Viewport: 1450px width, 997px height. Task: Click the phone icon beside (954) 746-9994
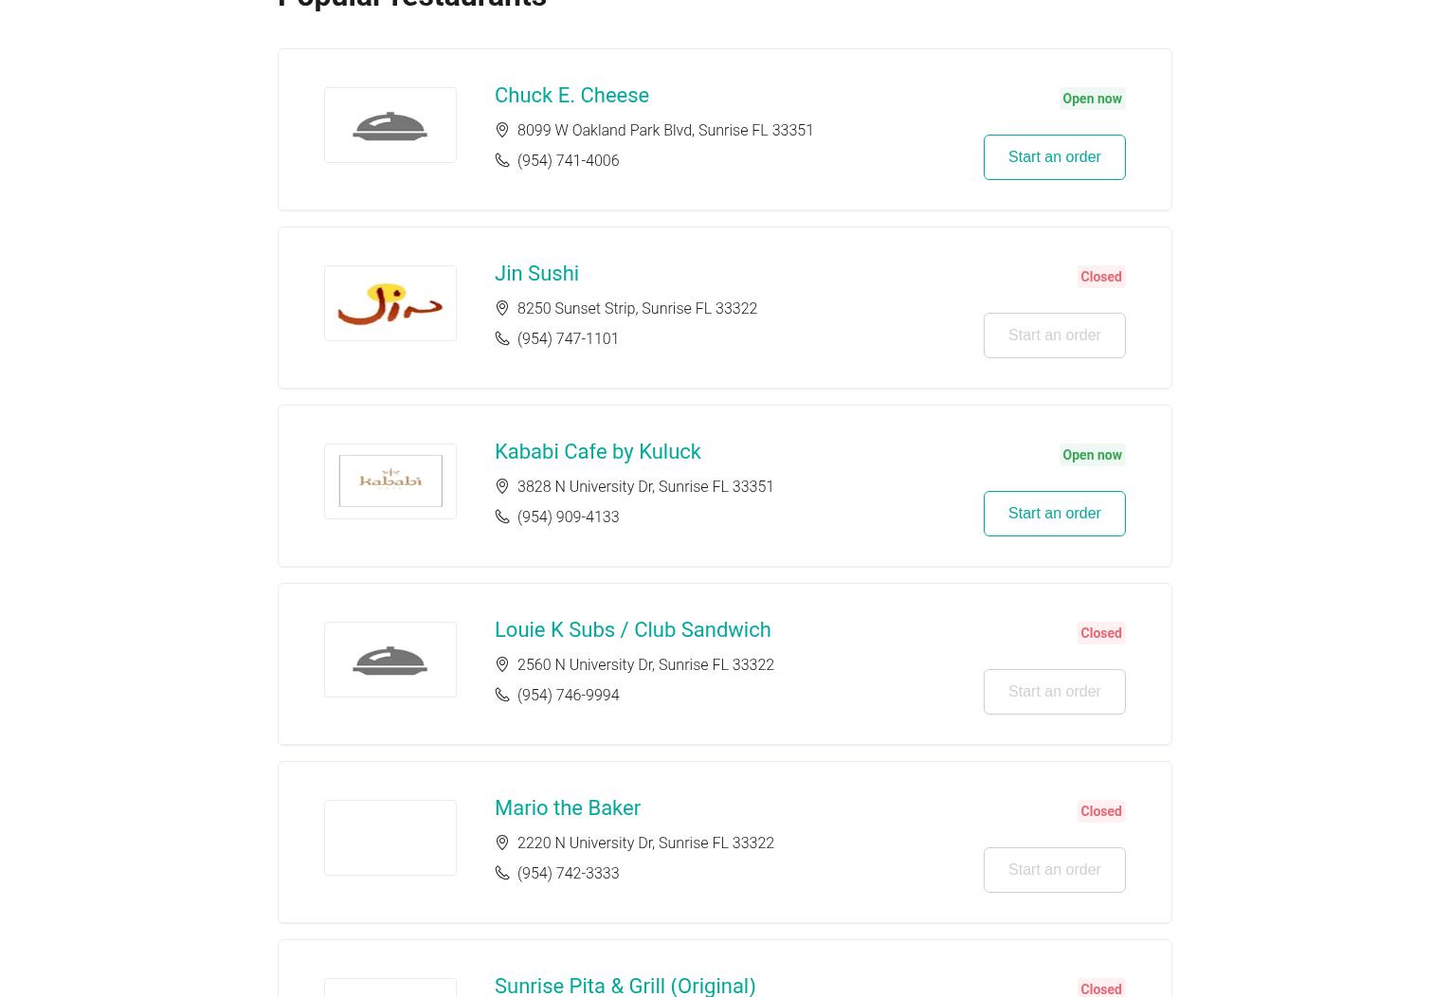pyautogui.click(x=502, y=695)
